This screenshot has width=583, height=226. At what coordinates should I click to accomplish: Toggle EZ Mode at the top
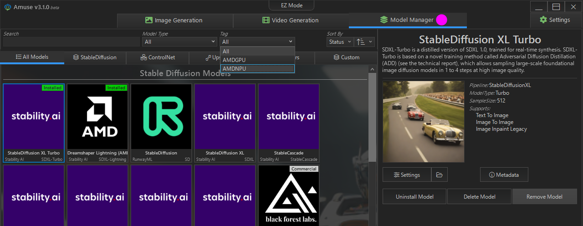click(291, 5)
